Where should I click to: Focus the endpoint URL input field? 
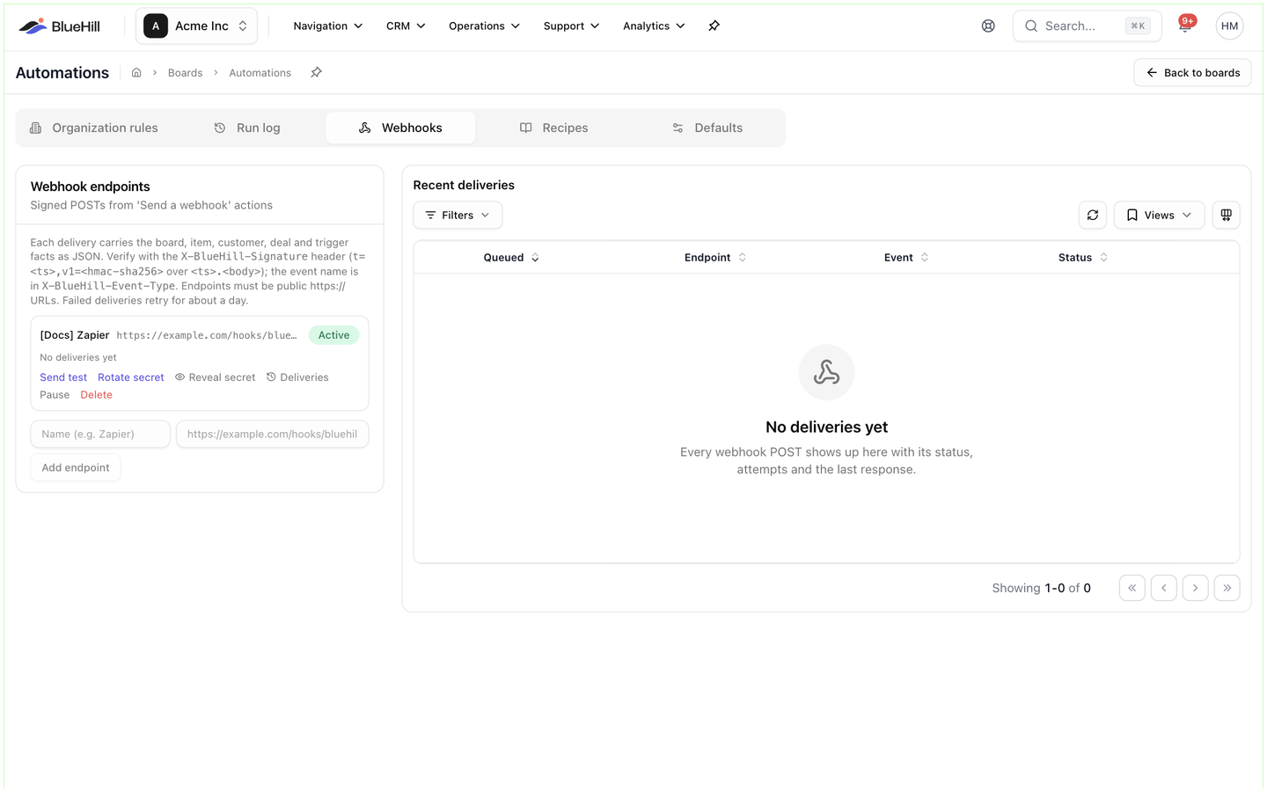click(273, 435)
